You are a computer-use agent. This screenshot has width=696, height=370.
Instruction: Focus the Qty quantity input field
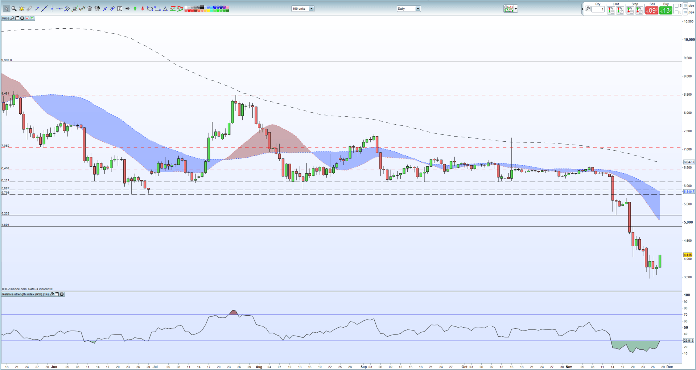(x=598, y=9)
